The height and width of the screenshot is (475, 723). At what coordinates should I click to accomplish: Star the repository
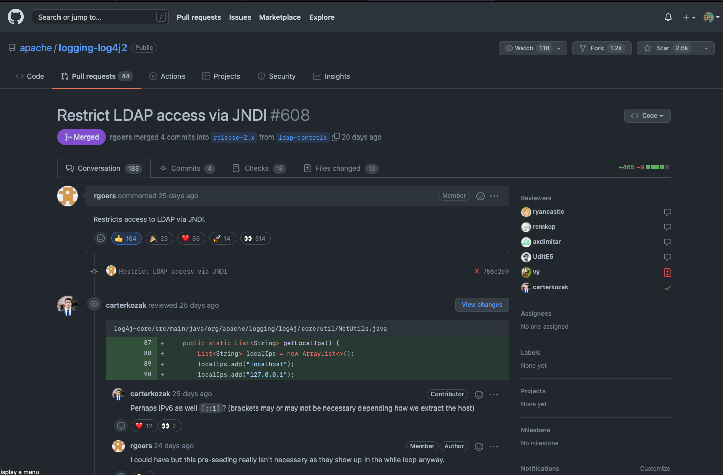pyautogui.click(x=667, y=48)
